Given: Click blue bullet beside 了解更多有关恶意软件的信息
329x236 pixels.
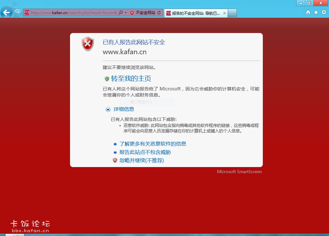Looking at the screenshot, I should tap(115, 144).
